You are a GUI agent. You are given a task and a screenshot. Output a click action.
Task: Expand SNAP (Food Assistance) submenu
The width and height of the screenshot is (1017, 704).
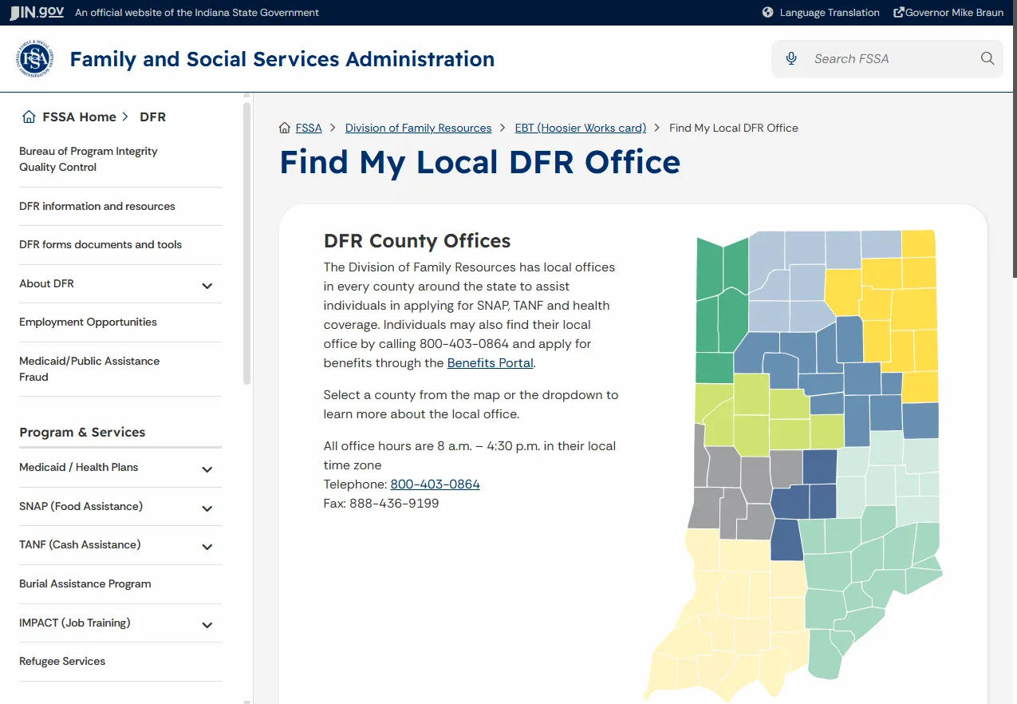tap(207, 508)
